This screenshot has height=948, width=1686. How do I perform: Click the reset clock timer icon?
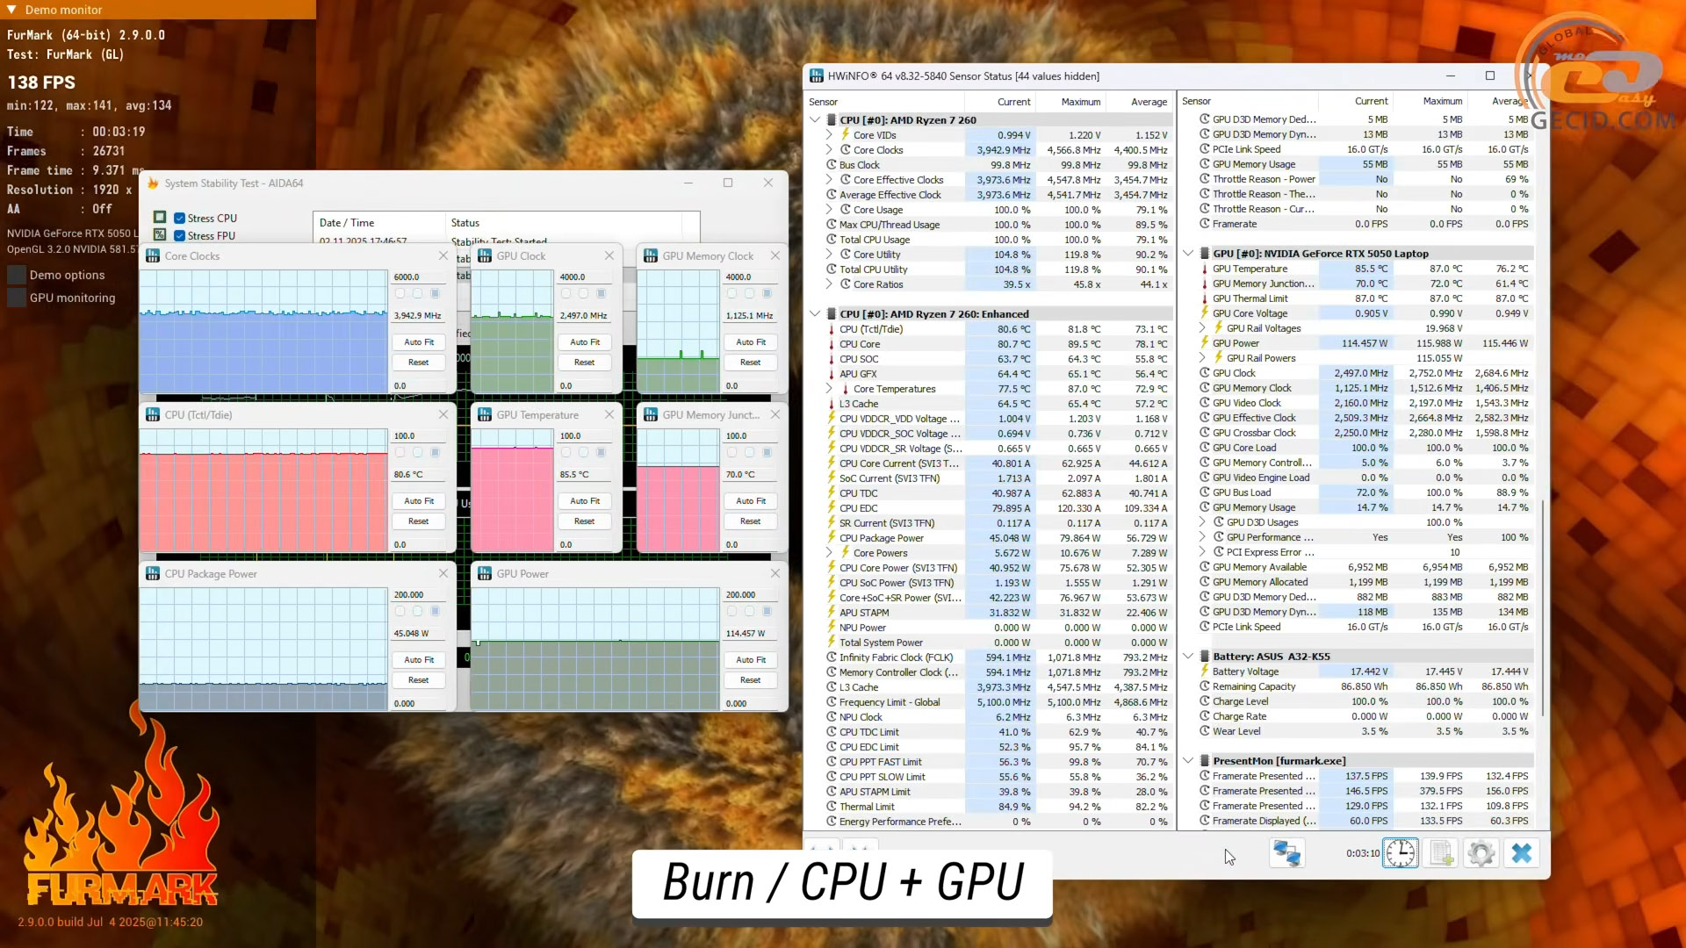1400,853
